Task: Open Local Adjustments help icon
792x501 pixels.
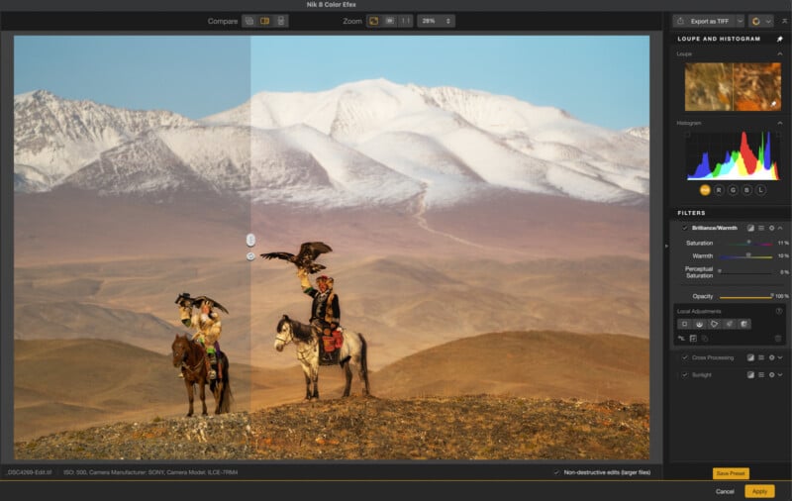Action: click(779, 311)
